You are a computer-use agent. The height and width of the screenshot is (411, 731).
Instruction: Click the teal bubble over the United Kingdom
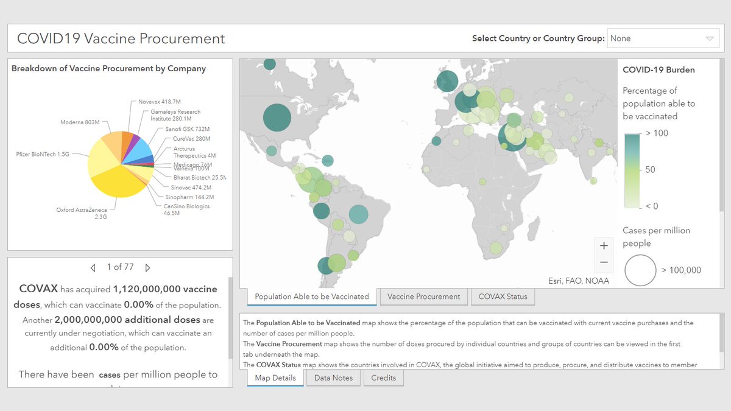(447, 81)
